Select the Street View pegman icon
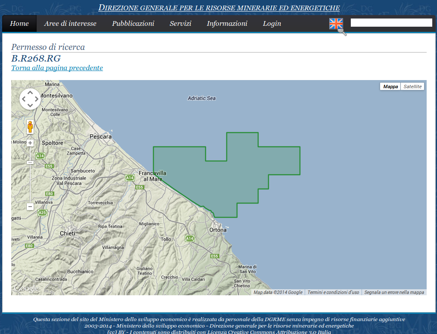This screenshot has height=334, width=437. pyautogui.click(x=30, y=127)
